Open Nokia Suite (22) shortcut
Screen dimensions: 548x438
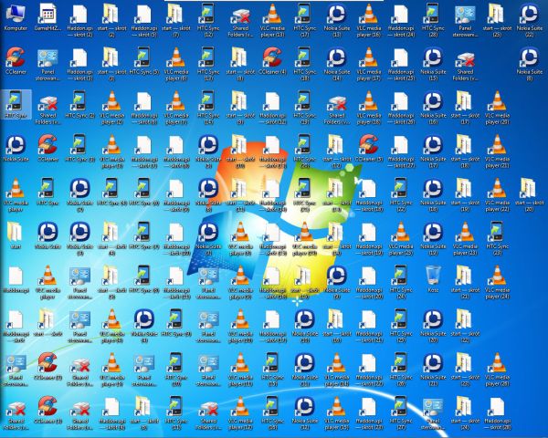click(530, 21)
